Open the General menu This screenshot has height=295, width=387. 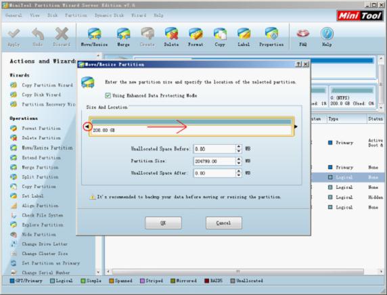(x=14, y=16)
